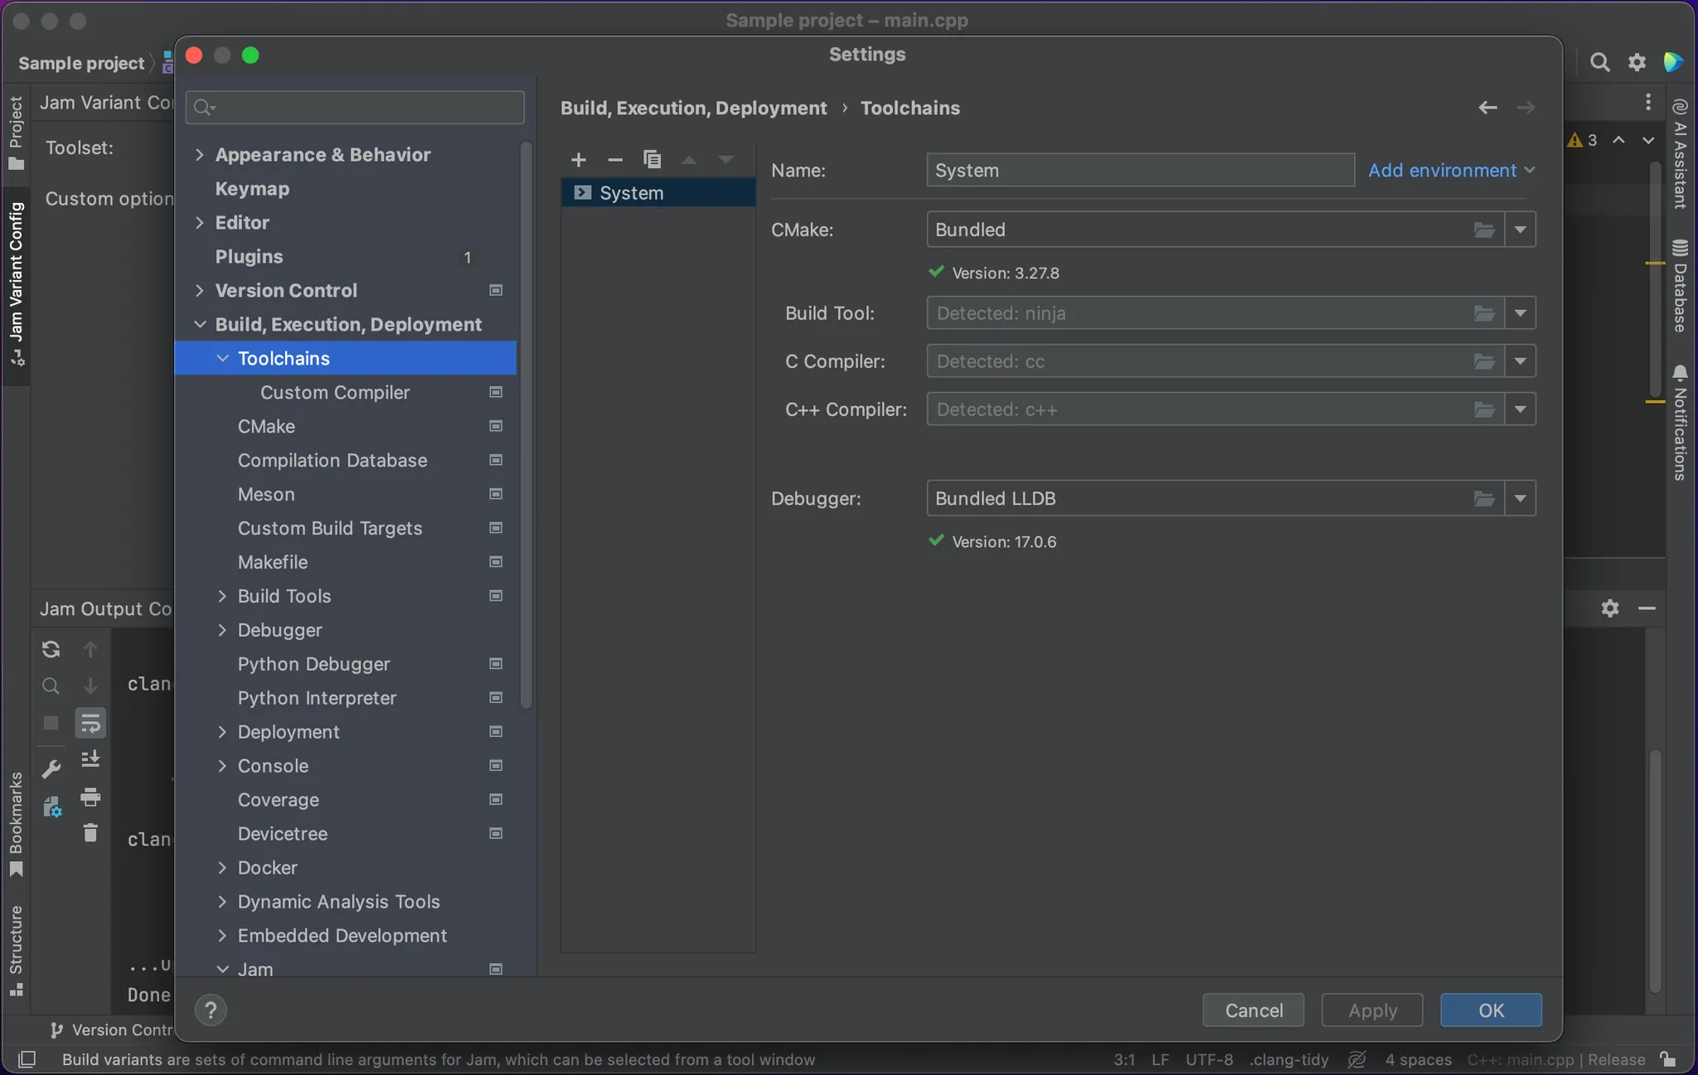Expand Version Control settings
This screenshot has width=1698, height=1075.
point(199,291)
